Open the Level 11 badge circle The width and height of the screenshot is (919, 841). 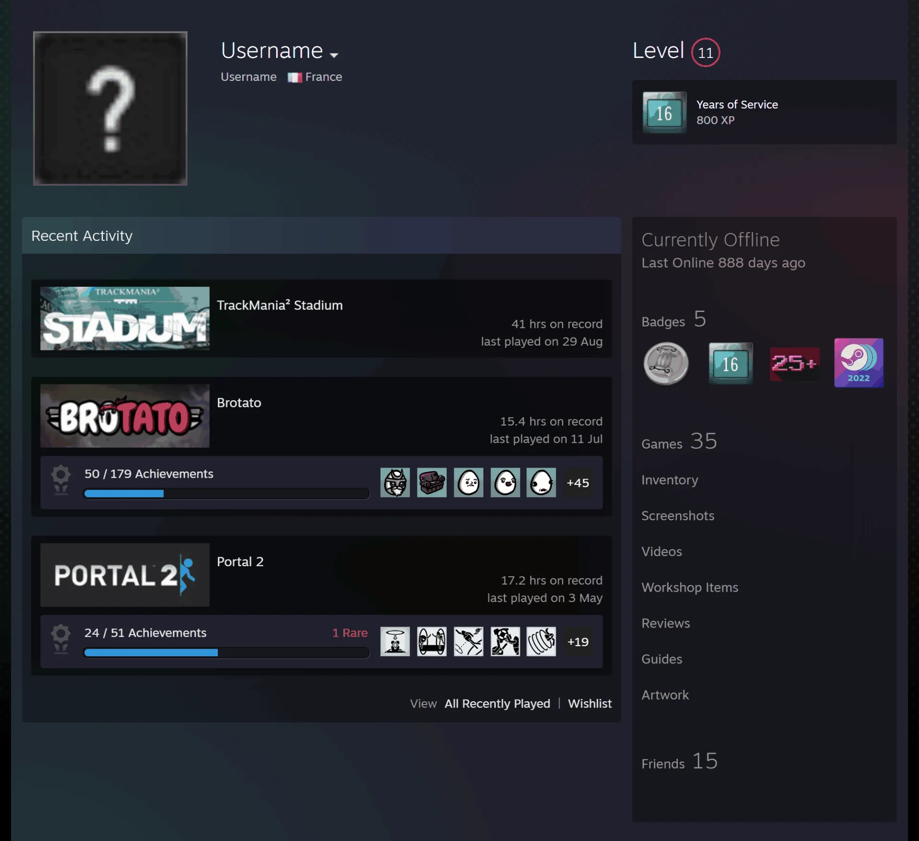pyautogui.click(x=705, y=52)
